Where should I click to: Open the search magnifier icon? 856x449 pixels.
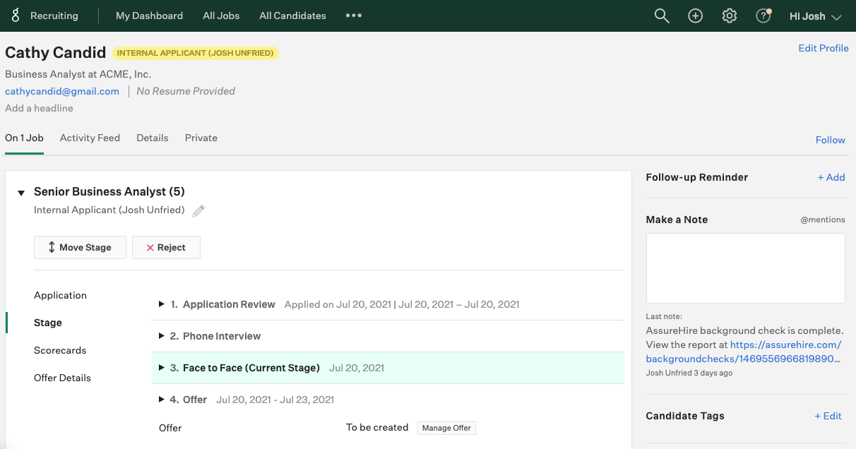661,16
